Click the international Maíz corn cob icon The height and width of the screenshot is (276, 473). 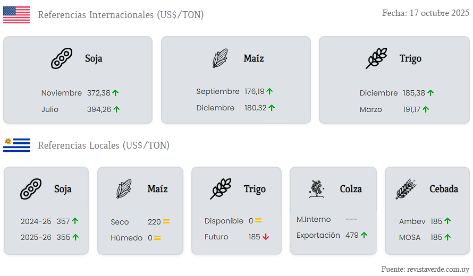[220, 58]
